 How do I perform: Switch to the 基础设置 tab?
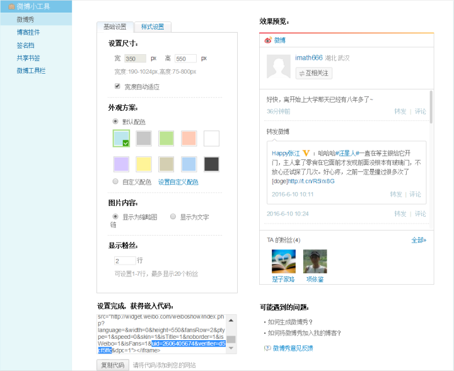[x=115, y=27]
